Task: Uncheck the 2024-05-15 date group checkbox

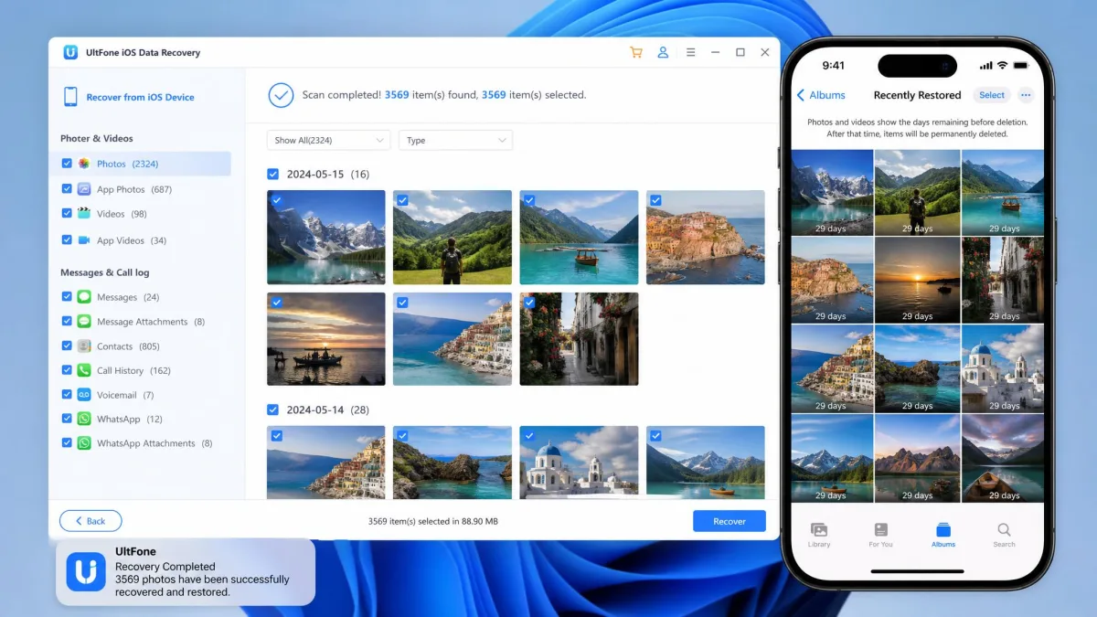Action: [x=272, y=174]
